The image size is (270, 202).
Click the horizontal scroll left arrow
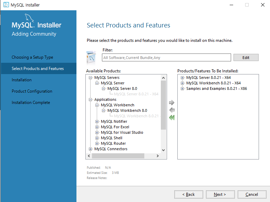coord(89,156)
